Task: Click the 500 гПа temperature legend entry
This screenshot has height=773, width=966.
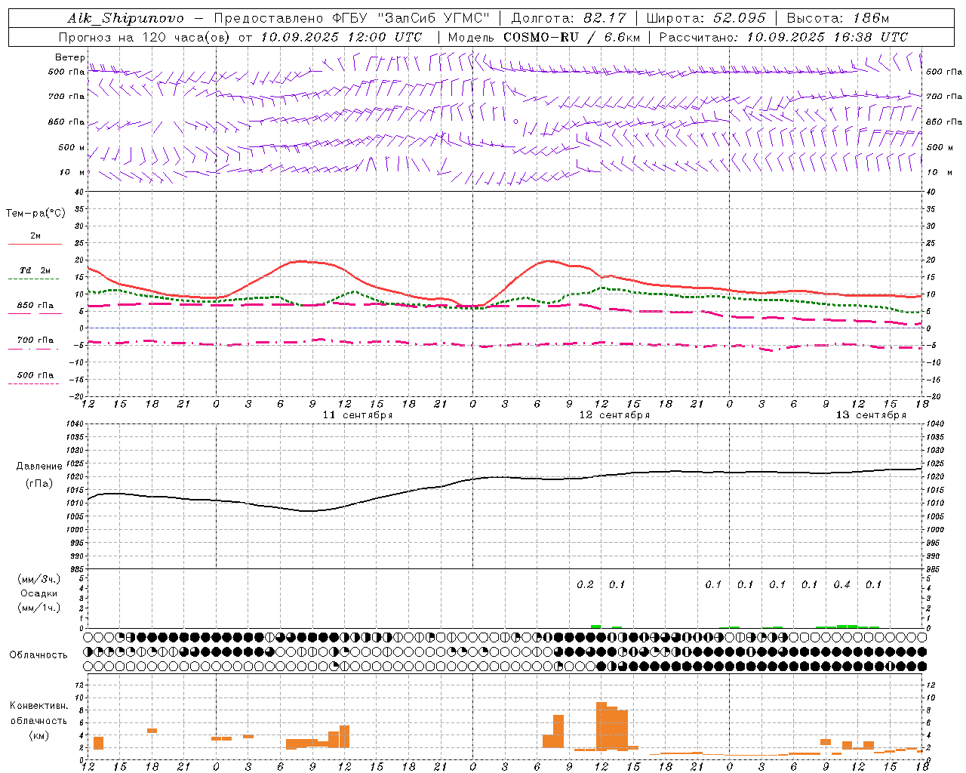Action: tap(35, 375)
